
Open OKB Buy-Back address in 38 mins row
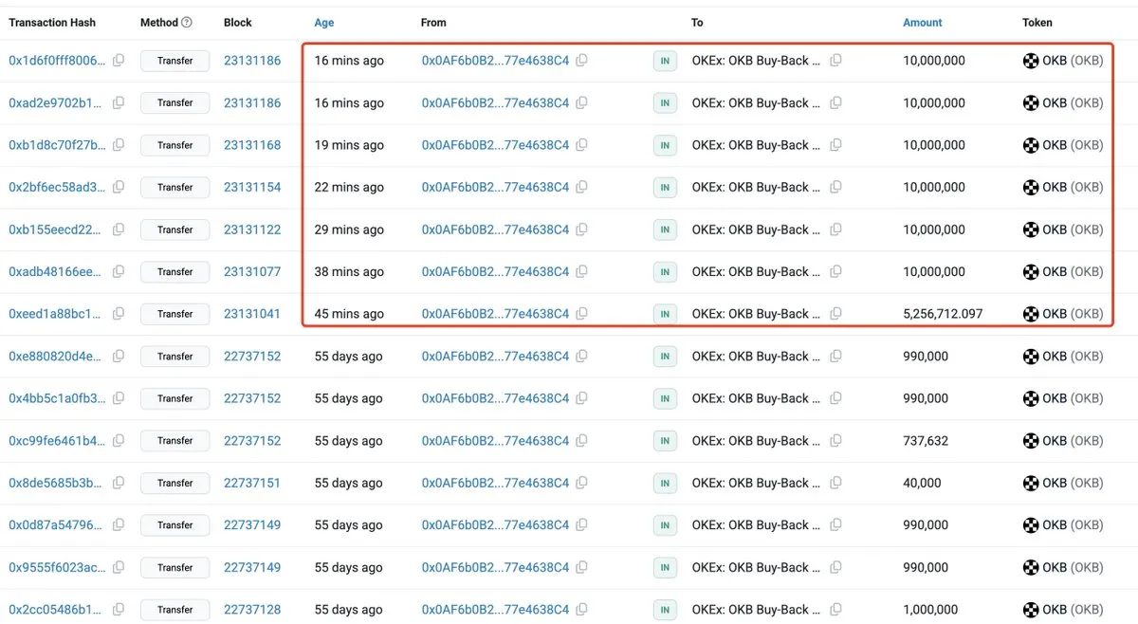(756, 271)
